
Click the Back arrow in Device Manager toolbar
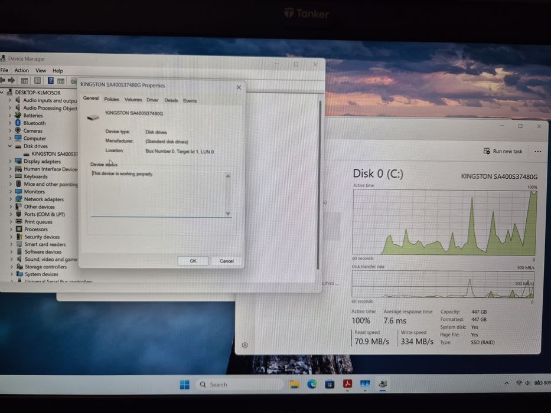click(x=2, y=80)
